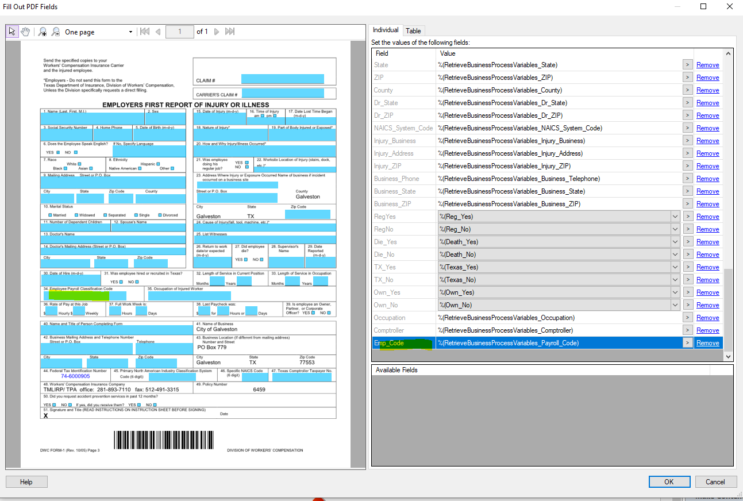
Task: Zoom out of the PDF preview
Action: [x=55, y=32]
